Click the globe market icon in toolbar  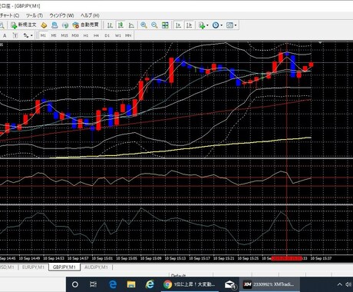(65, 25)
